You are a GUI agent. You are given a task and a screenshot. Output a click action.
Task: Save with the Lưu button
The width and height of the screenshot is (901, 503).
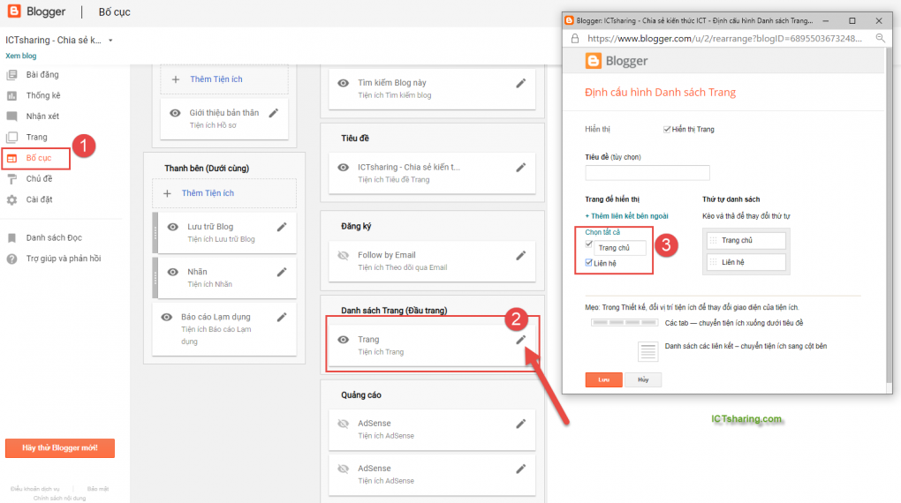603,379
